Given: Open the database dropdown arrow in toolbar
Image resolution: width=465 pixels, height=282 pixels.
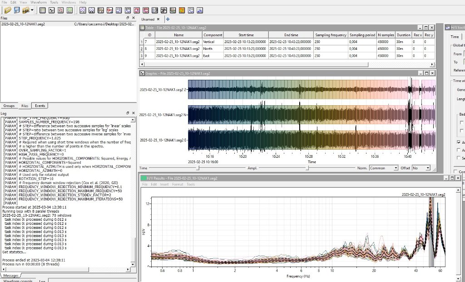Looking at the screenshot, I should click(x=33, y=10).
